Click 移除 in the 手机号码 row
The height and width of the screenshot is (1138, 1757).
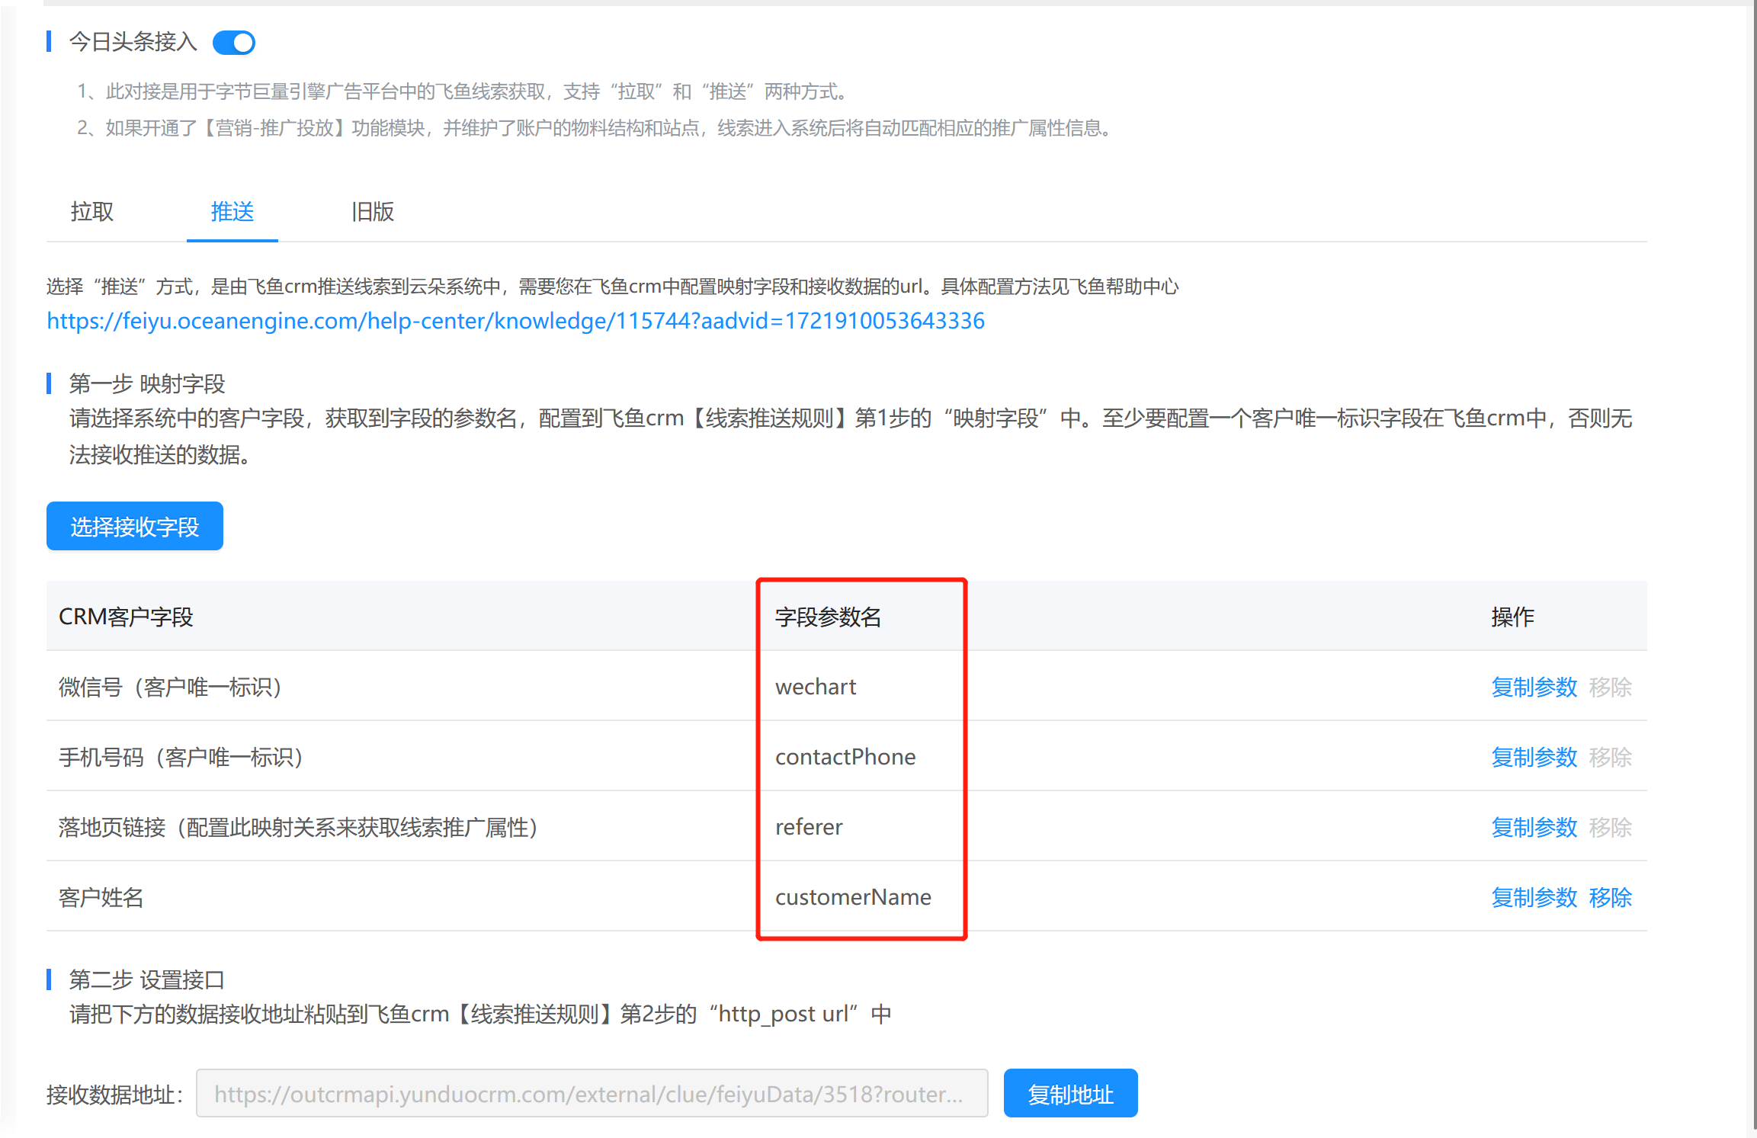point(1610,757)
